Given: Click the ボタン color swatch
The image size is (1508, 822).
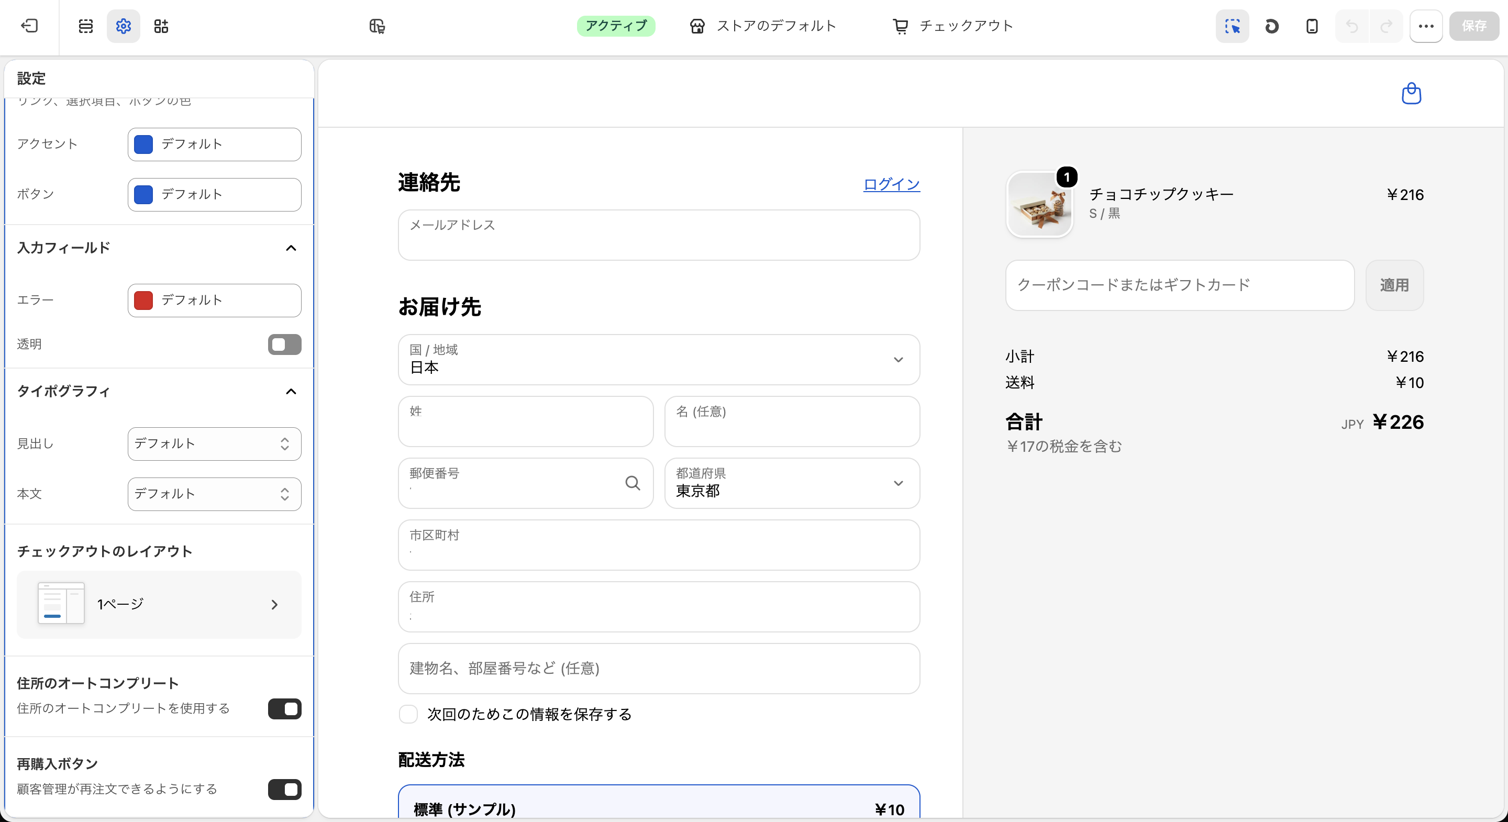Looking at the screenshot, I should 143,194.
